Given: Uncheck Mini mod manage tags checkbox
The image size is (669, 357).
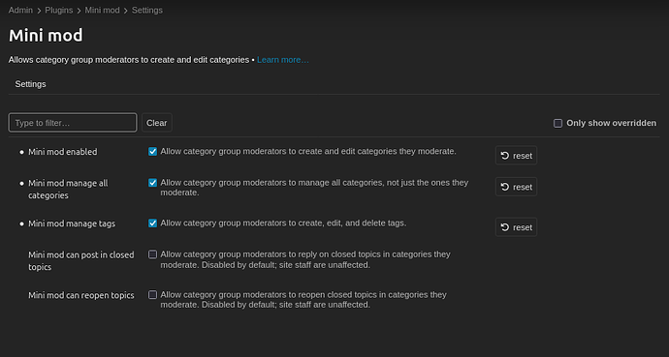Looking at the screenshot, I should point(152,223).
